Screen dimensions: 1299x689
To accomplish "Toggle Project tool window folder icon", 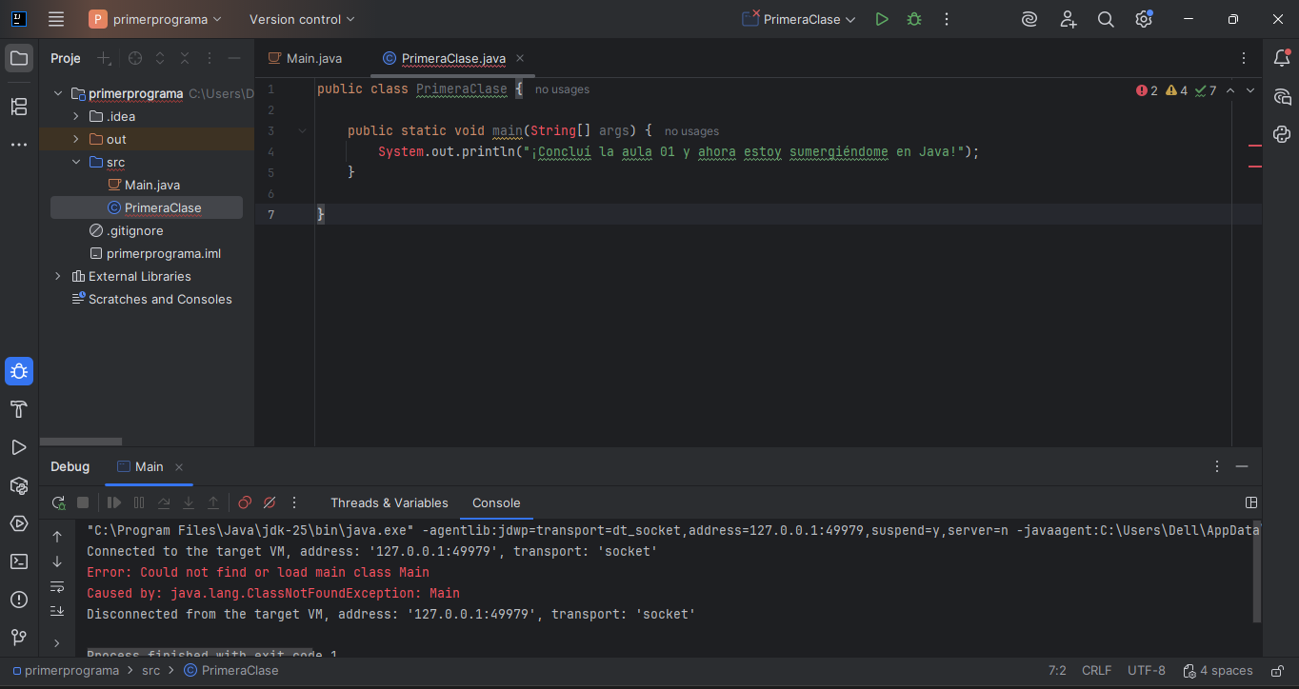I will 18,58.
